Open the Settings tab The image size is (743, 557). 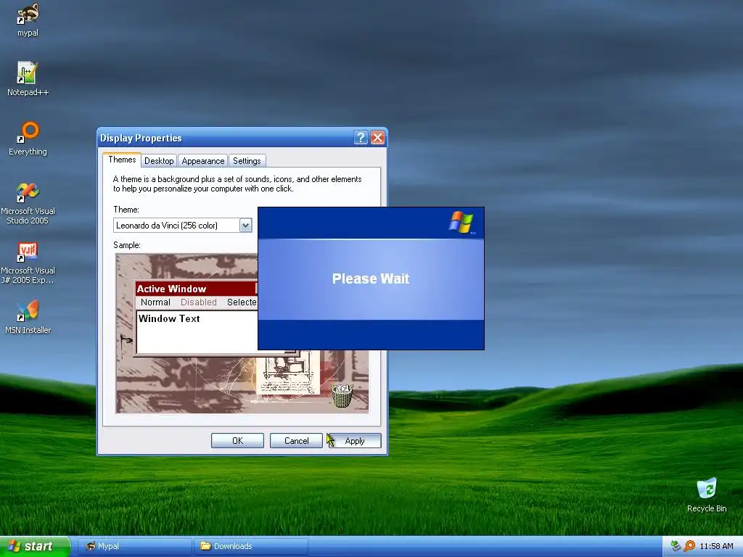247,161
